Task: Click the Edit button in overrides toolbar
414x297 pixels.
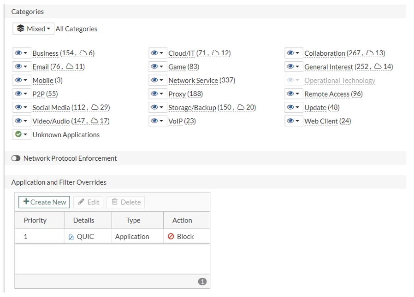Action: (89, 202)
